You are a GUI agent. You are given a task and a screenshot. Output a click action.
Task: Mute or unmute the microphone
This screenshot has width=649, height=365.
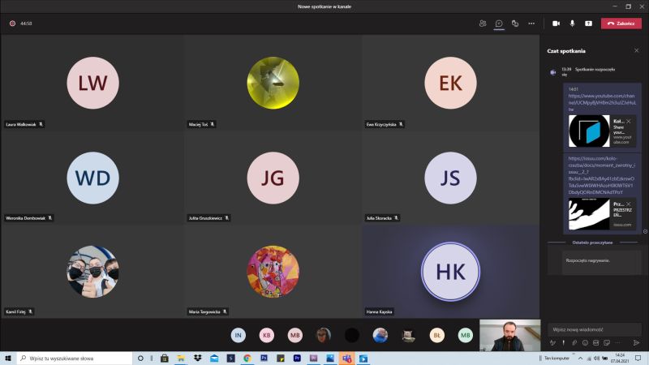pyautogui.click(x=572, y=24)
